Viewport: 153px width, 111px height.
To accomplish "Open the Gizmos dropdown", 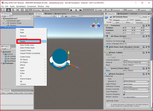I will pyautogui.click(x=74, y=16).
